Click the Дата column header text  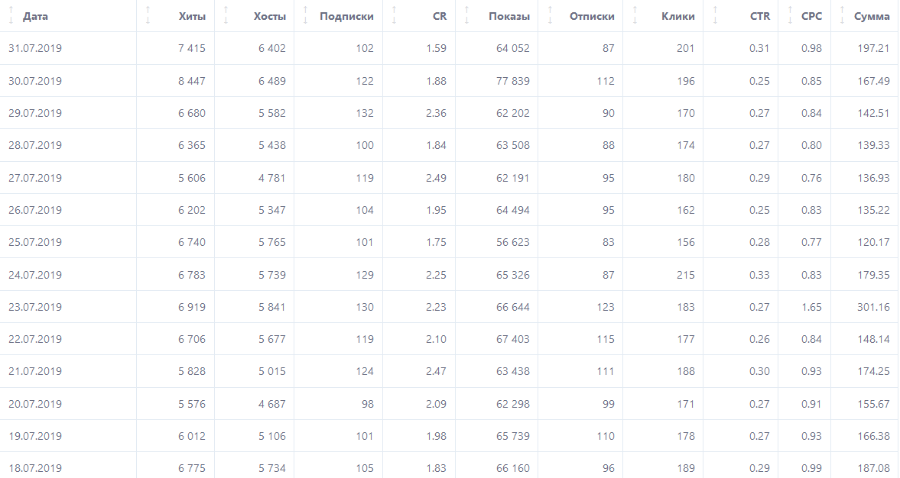point(35,16)
